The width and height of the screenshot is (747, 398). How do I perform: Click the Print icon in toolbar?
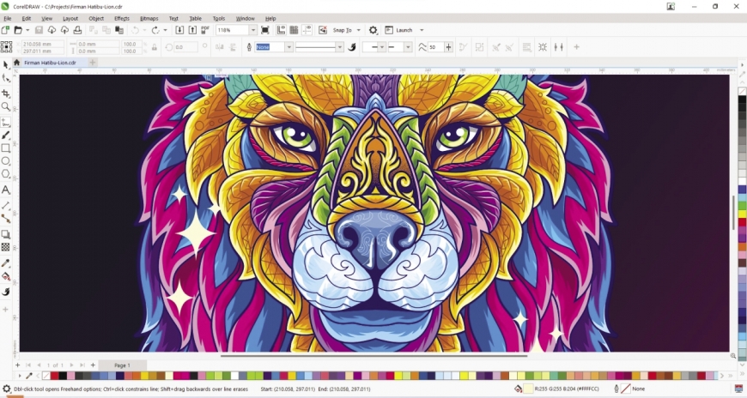tap(77, 30)
